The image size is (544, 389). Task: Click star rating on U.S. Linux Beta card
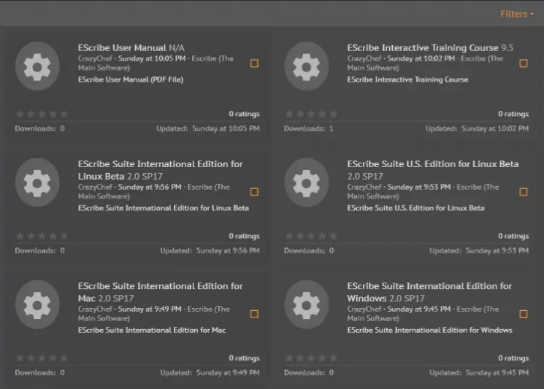[x=311, y=236]
